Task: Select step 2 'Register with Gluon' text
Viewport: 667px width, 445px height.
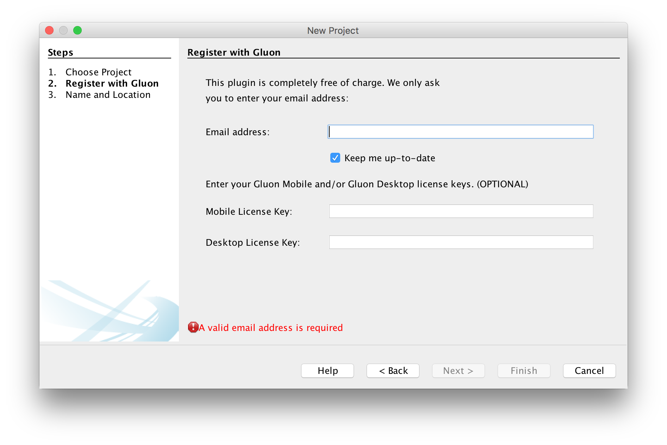Action: point(112,83)
